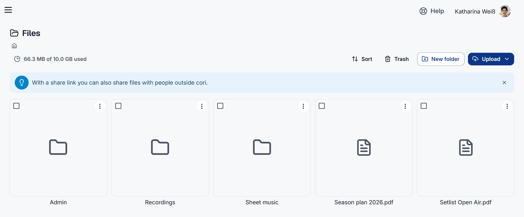Click the Help lifebuoy icon
The width and height of the screenshot is (524, 217).
pos(423,11)
